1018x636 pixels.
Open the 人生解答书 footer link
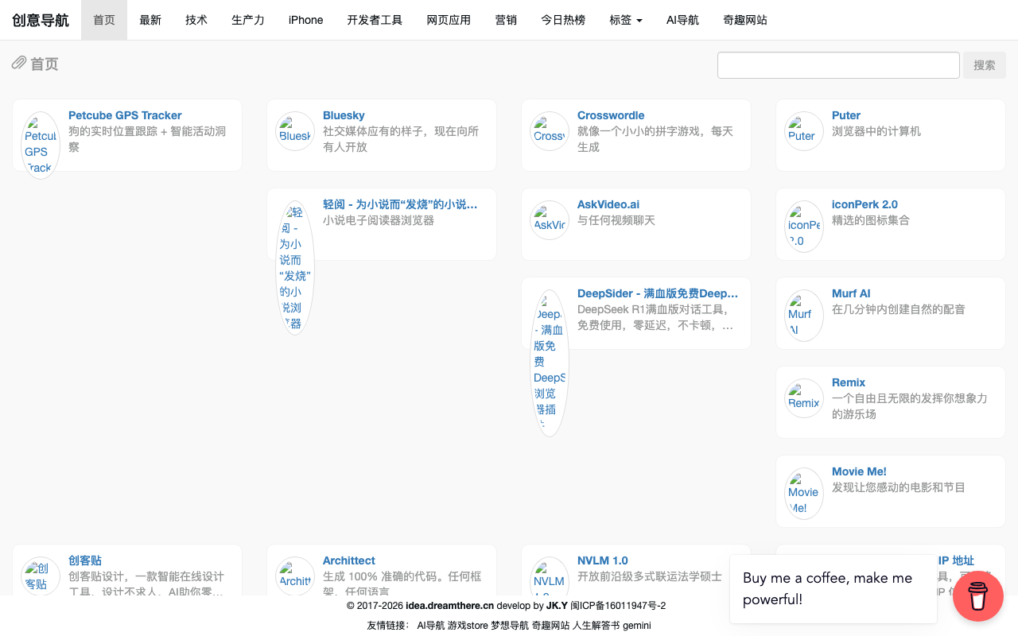tap(596, 626)
